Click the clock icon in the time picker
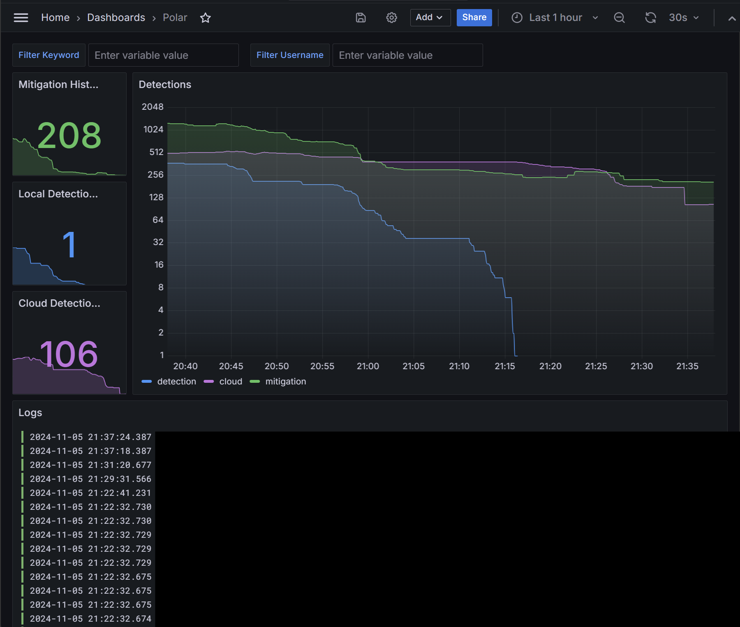 pos(517,17)
